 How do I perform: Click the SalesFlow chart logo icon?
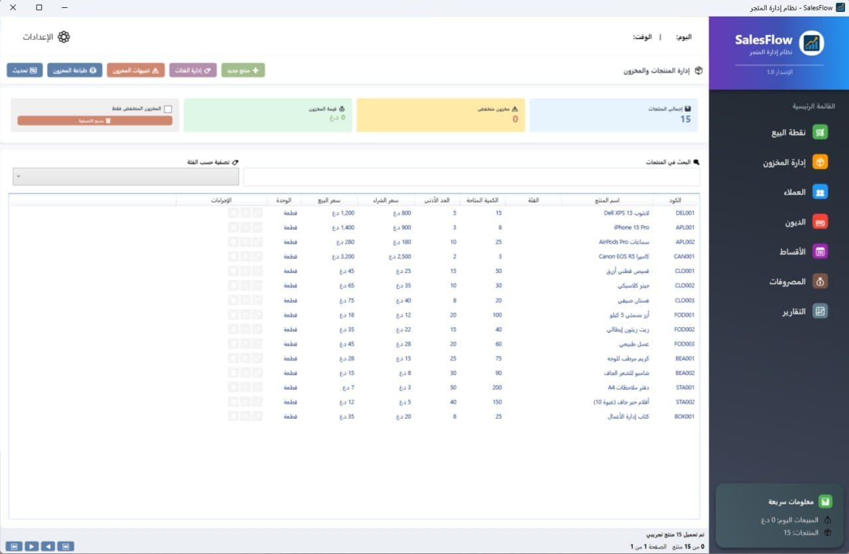pyautogui.click(x=811, y=44)
